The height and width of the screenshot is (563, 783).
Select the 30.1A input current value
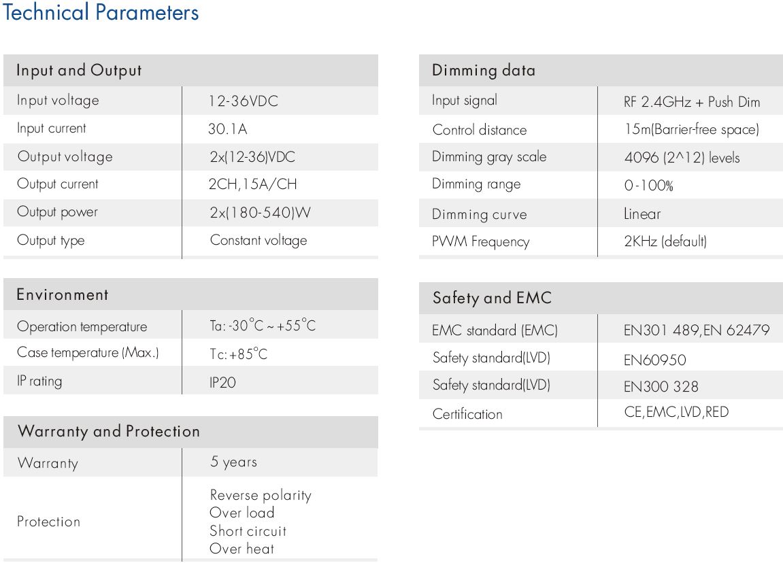click(228, 129)
